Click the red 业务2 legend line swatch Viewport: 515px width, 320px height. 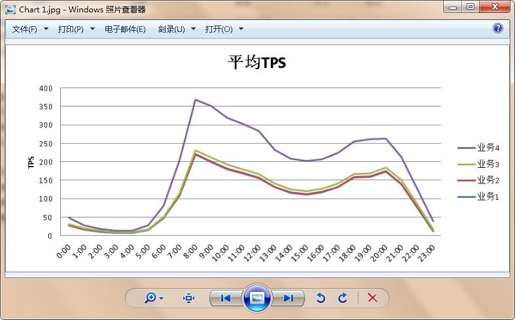click(466, 180)
